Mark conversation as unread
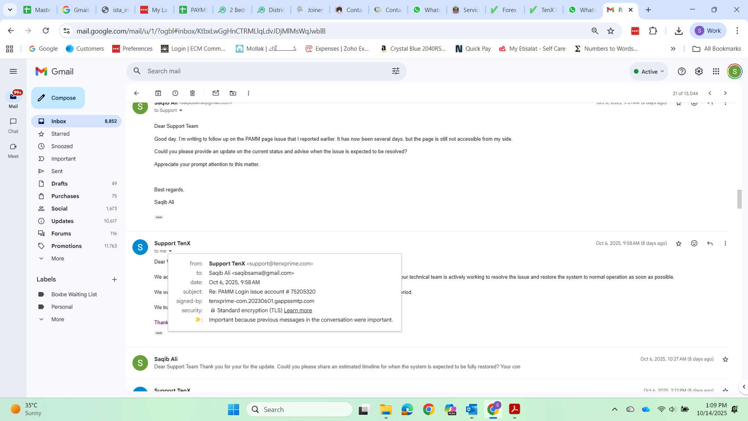The width and height of the screenshot is (748, 421). [x=216, y=93]
